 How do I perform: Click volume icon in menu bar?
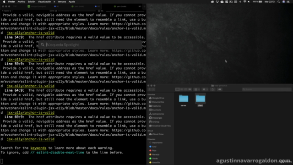click(x=249, y=2)
